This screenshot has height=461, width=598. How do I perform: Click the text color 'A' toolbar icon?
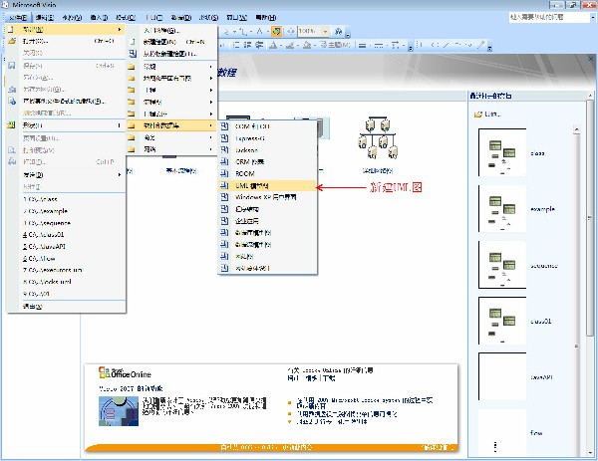click(273, 46)
